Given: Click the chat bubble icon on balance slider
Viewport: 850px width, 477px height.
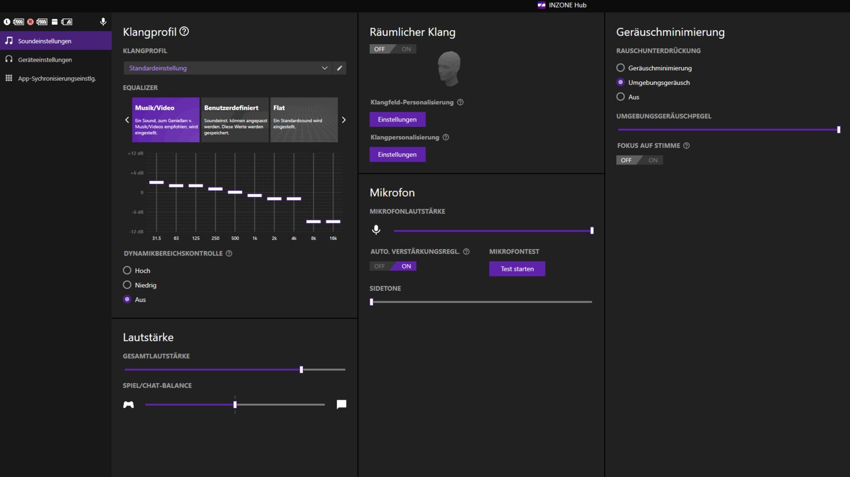Looking at the screenshot, I should click(x=341, y=404).
